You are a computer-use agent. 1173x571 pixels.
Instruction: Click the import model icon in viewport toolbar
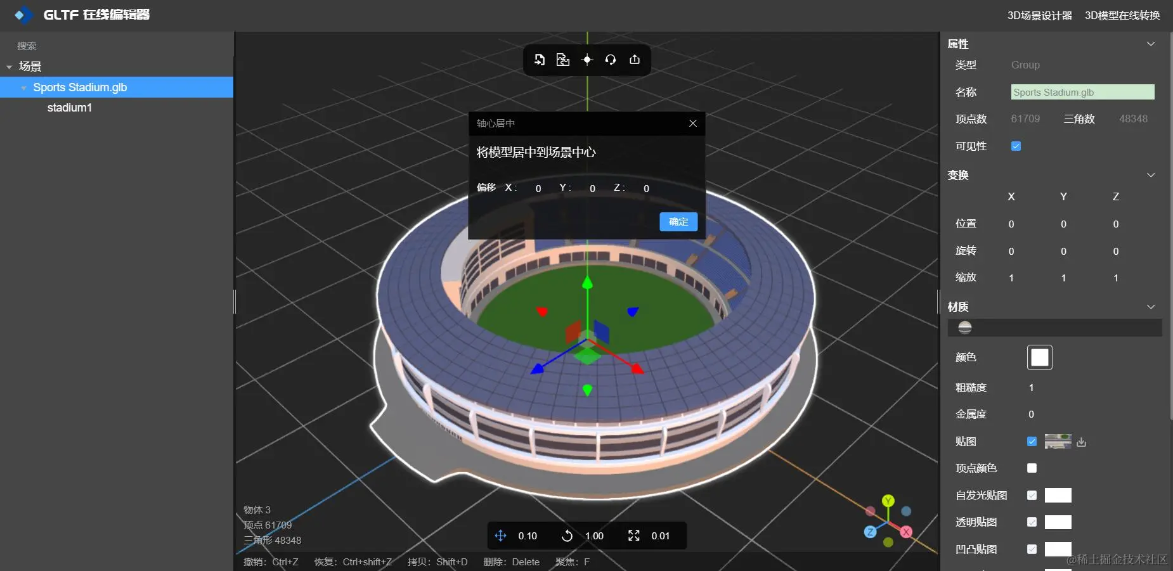tap(539, 60)
